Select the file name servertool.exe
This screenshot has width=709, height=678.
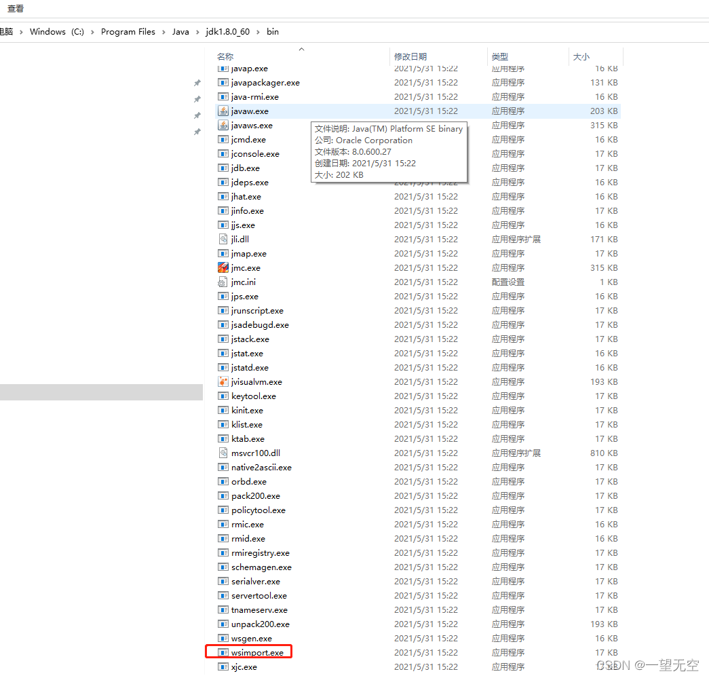click(x=259, y=596)
